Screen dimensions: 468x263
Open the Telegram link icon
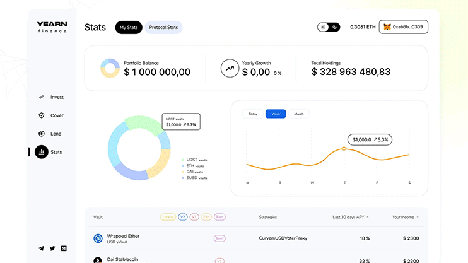[41, 248]
